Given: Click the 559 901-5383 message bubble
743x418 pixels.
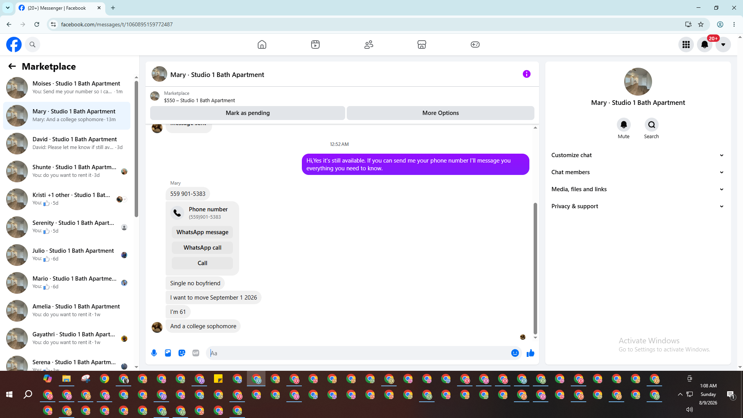Looking at the screenshot, I should tap(188, 194).
